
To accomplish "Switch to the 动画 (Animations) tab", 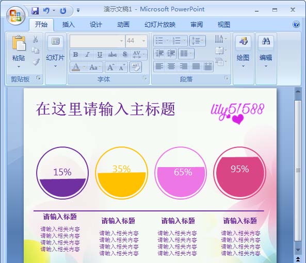I will tap(123, 25).
